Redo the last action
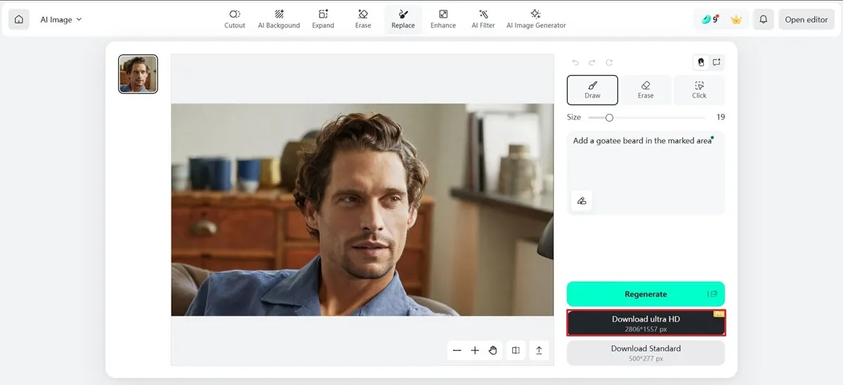This screenshot has height=385, width=843. (x=592, y=63)
